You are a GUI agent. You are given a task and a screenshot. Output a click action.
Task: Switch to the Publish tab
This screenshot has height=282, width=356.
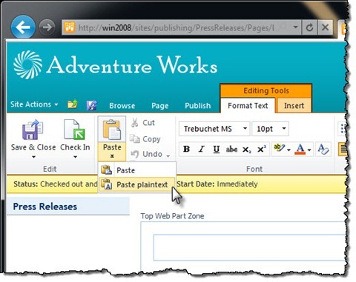pyautogui.click(x=198, y=106)
